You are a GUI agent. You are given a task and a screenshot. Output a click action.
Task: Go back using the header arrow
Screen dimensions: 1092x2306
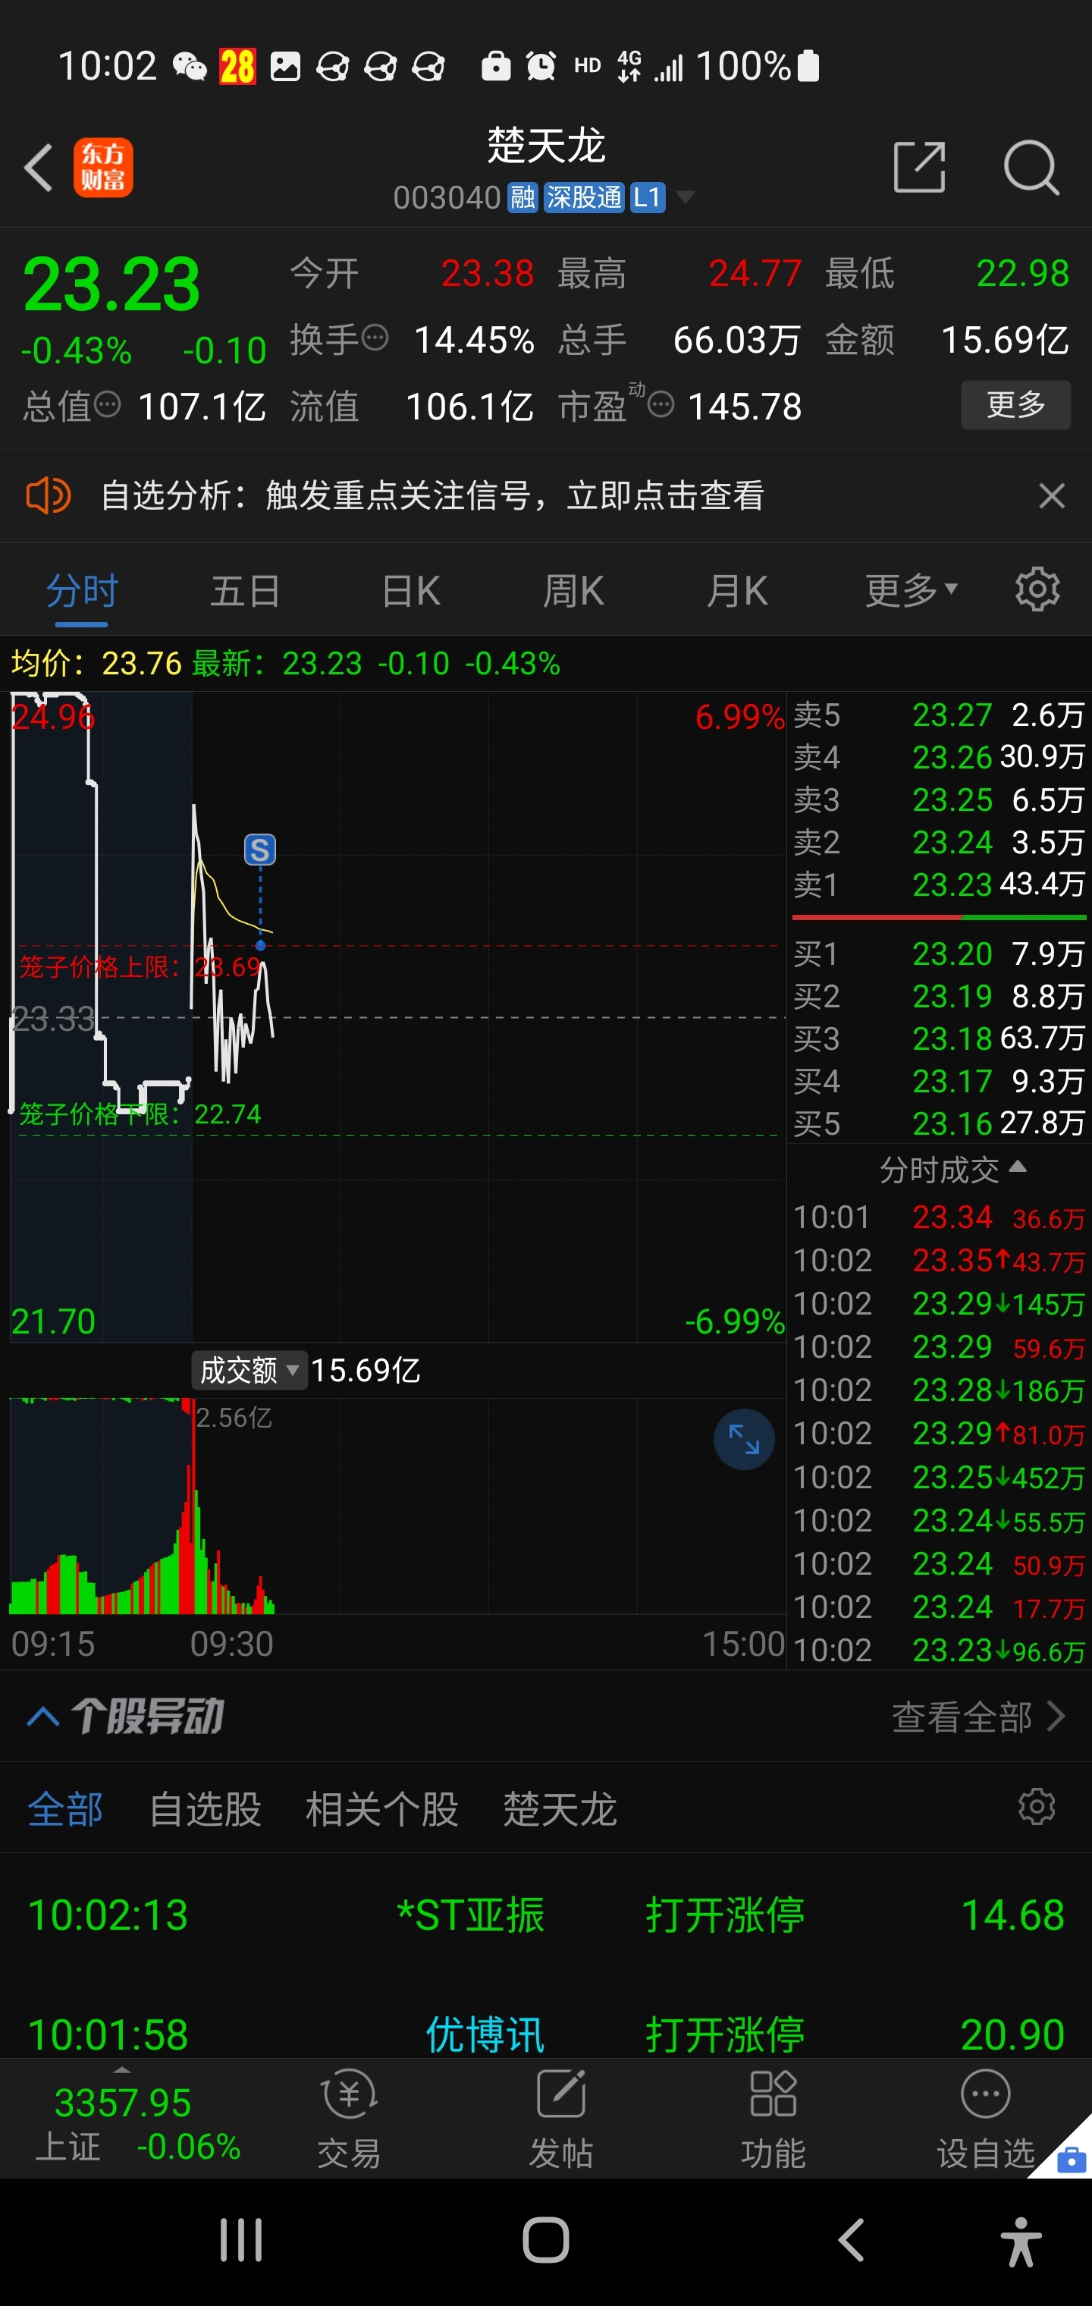click(x=39, y=168)
